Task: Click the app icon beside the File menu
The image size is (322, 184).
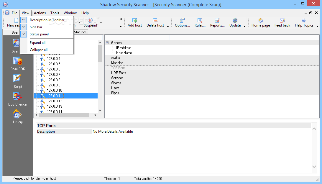Action: click(x=7, y=13)
